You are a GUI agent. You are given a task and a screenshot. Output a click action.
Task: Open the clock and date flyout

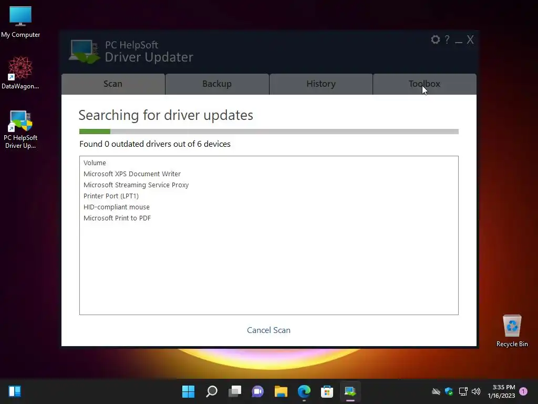click(x=501, y=391)
